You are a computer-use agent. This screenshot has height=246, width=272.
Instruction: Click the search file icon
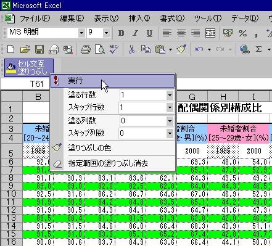coord(68,49)
